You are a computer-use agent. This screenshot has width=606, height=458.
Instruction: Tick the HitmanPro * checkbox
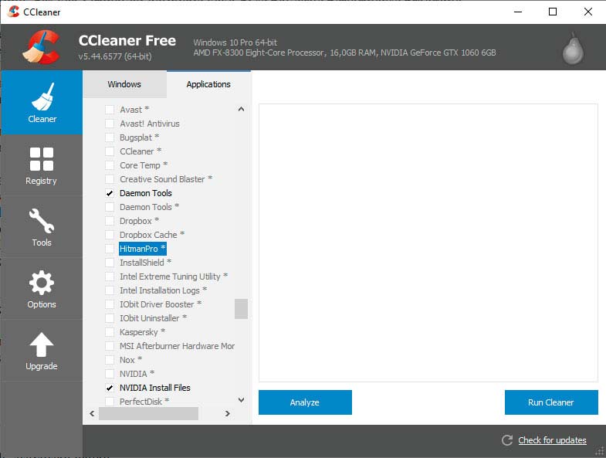[110, 249]
